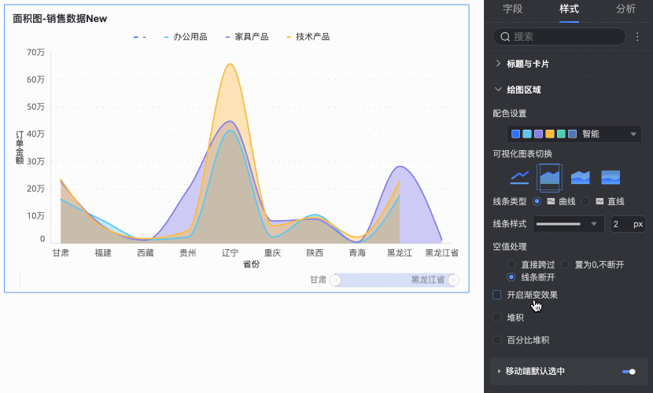Viewport: 653px width, 393px height.
Task: Click the 可视化图表切换 label
Action: coord(522,154)
